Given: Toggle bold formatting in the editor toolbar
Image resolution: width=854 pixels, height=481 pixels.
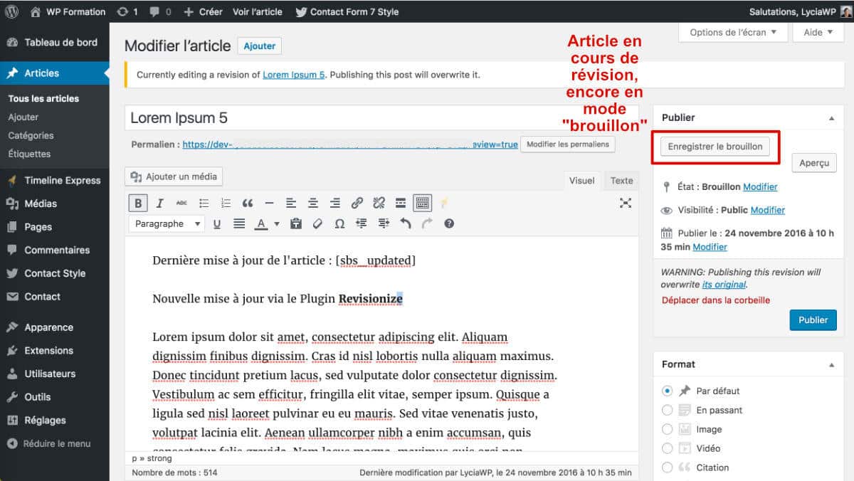Looking at the screenshot, I should click(x=137, y=203).
